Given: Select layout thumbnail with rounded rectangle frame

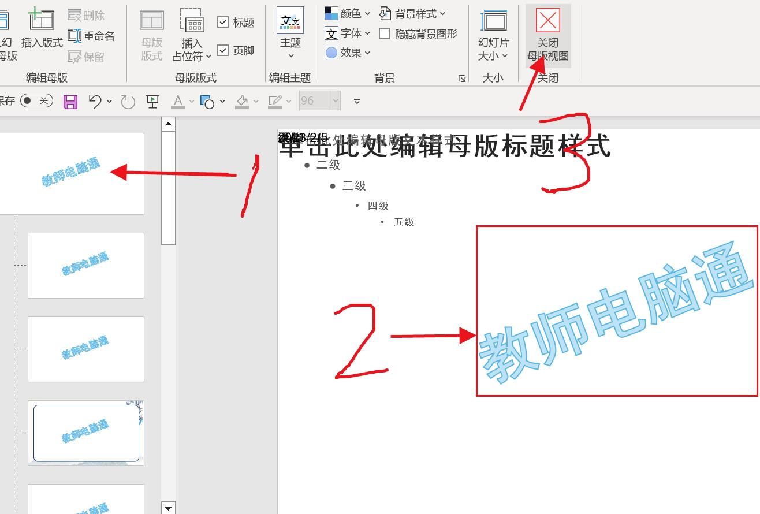Looking at the screenshot, I should (86, 433).
